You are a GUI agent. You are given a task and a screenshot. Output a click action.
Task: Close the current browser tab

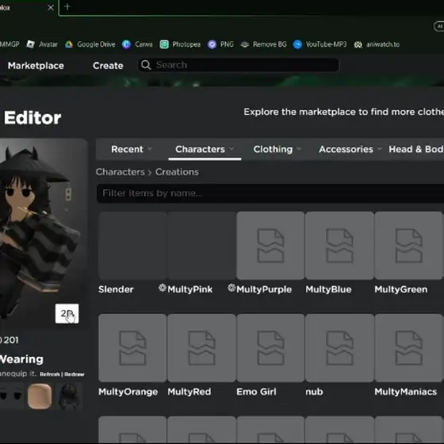click(51, 8)
